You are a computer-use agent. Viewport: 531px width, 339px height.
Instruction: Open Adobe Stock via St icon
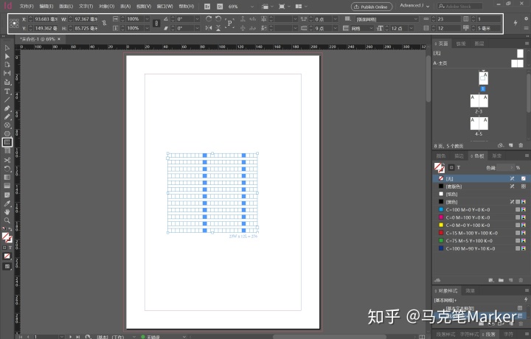point(220,7)
